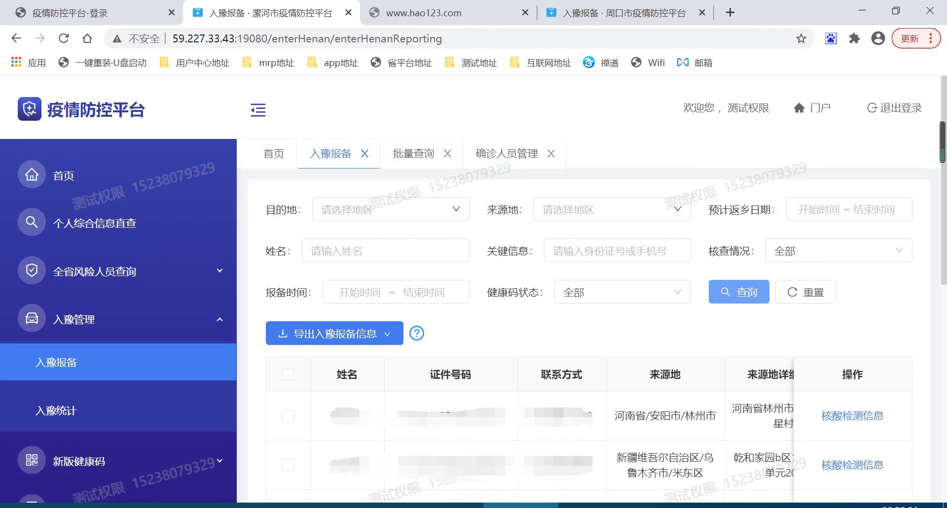Screen dimensions: 947x508
Task: Click 退出登录 to log out
Action: tap(894, 108)
